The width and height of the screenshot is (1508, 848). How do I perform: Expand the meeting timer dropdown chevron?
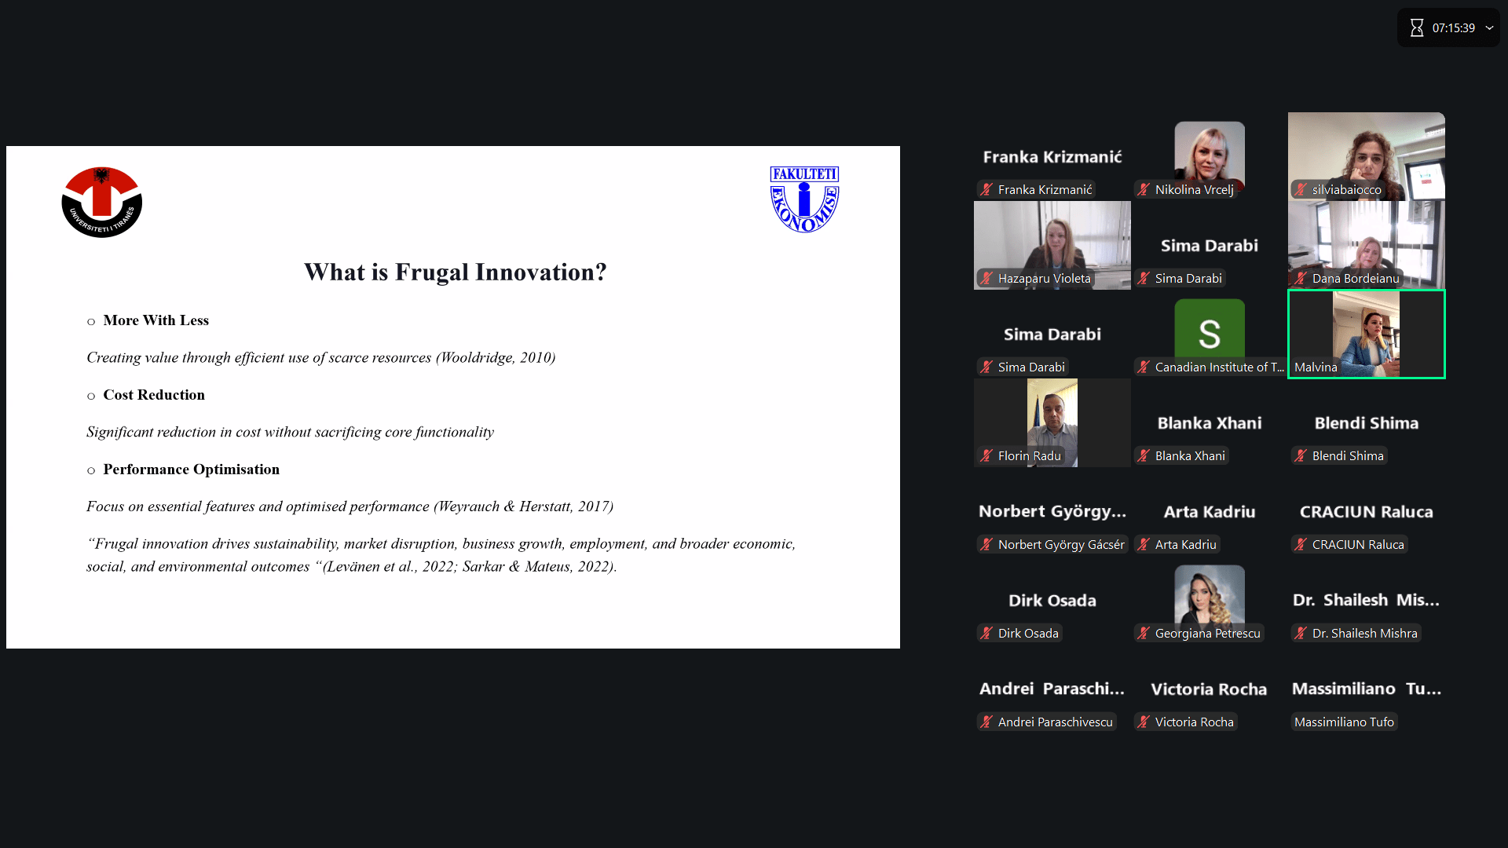point(1489,28)
